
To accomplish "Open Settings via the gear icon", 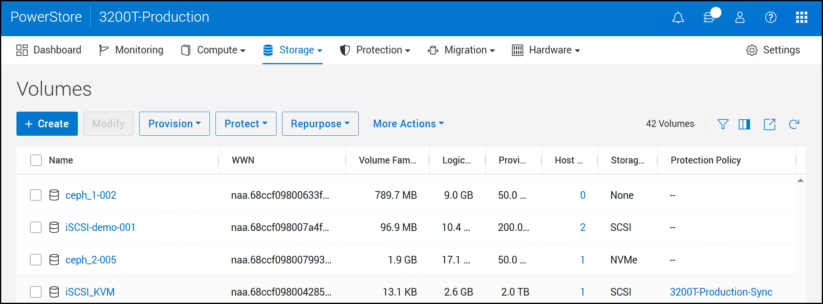I will (x=752, y=50).
